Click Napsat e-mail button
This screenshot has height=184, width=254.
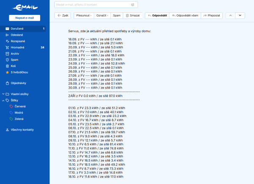25,18
